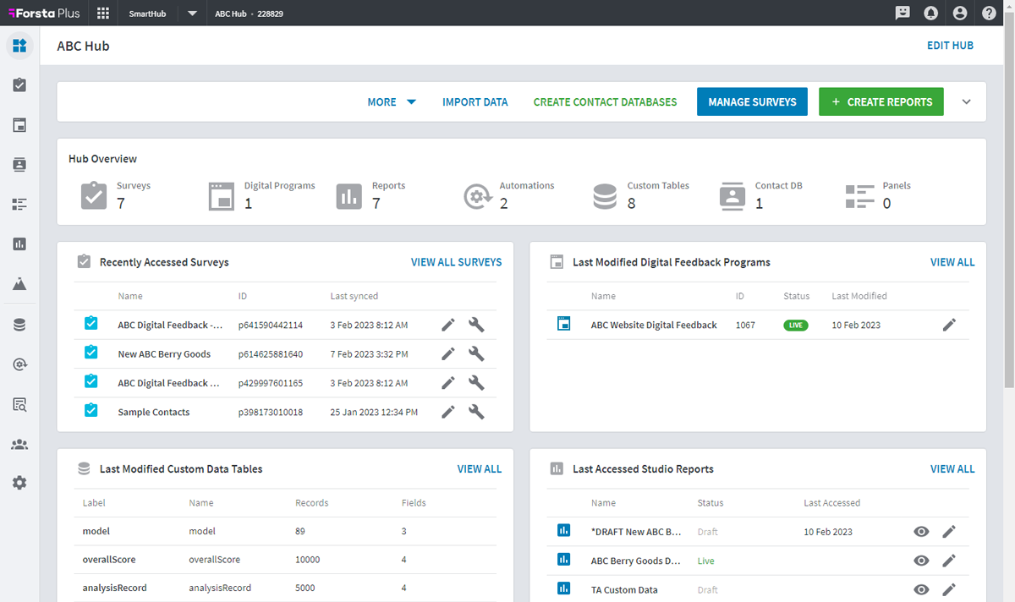1015x602 pixels.
Task: Open Panels list icon in sidebar
Action: [x=19, y=204]
